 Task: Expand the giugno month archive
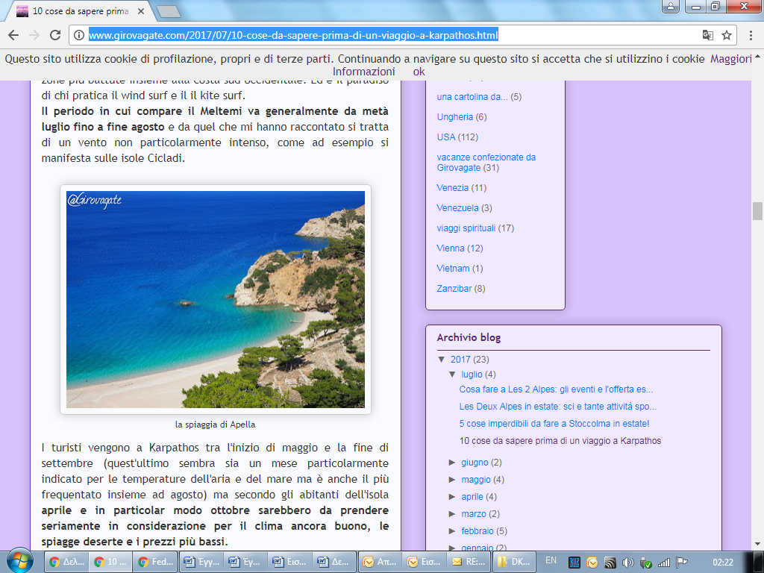click(453, 463)
